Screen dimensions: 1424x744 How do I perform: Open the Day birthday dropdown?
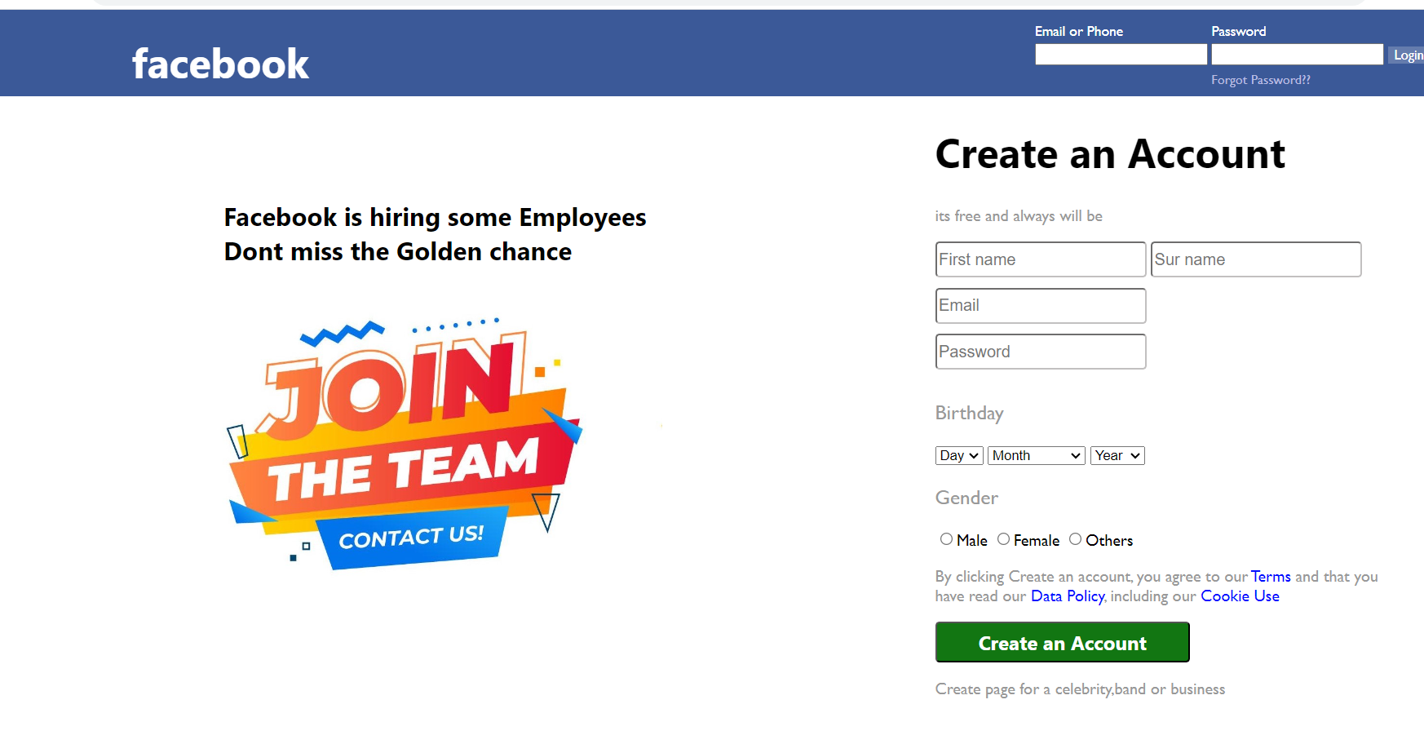coord(958,455)
